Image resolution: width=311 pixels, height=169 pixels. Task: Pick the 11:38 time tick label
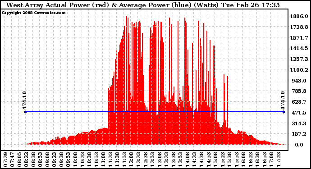click(117, 160)
